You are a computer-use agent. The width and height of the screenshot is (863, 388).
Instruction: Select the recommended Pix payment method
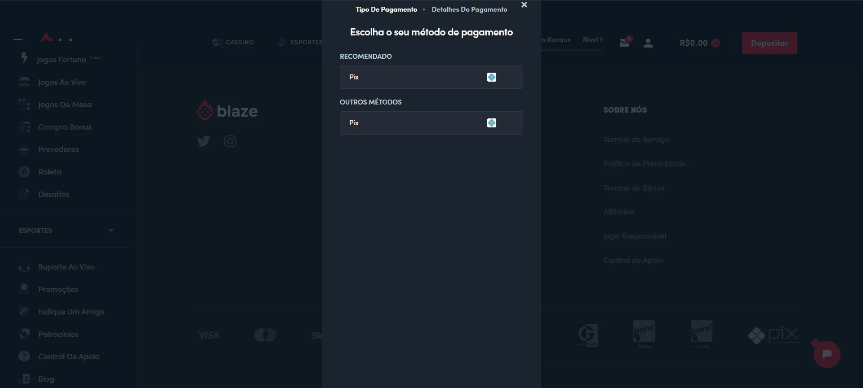[x=431, y=77]
